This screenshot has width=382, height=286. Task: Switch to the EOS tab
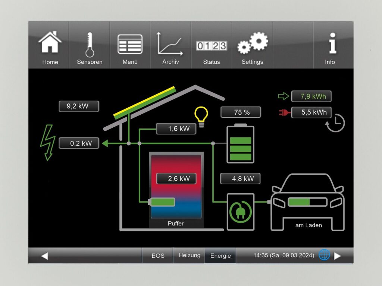coord(158,255)
